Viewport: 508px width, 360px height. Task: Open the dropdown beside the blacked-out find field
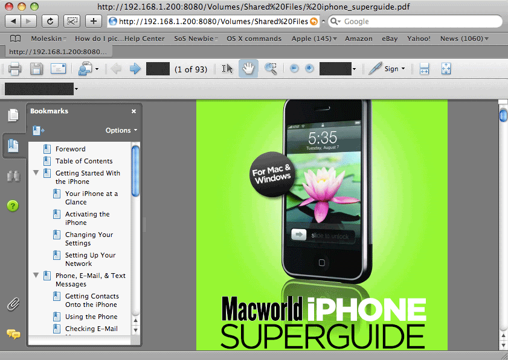click(76, 89)
